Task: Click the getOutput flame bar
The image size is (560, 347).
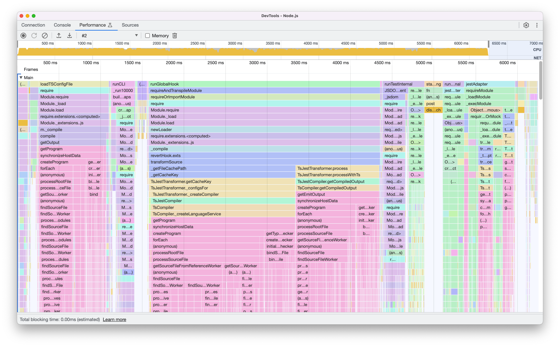Action: point(73,142)
